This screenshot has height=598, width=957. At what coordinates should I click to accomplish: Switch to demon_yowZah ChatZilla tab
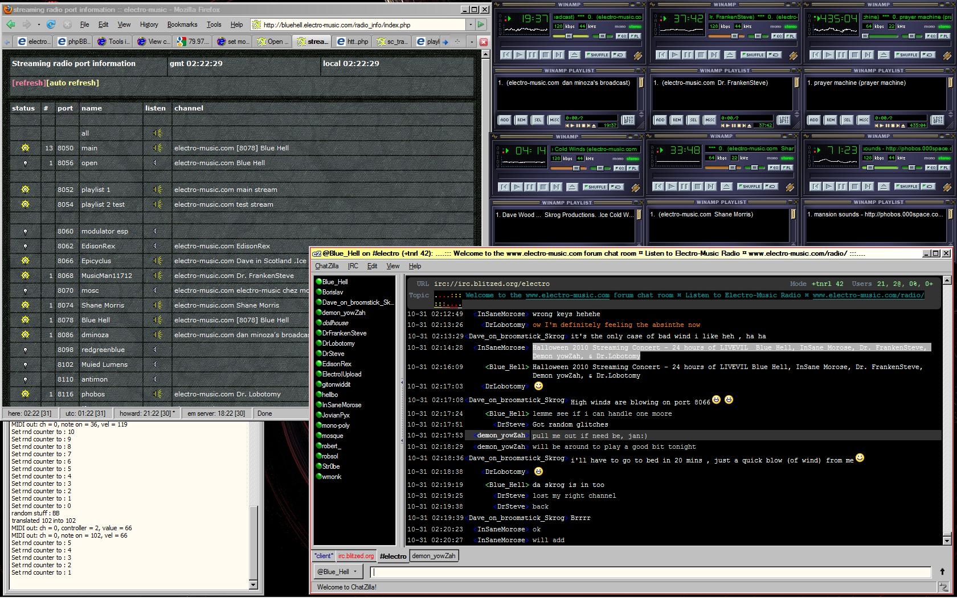tap(433, 556)
